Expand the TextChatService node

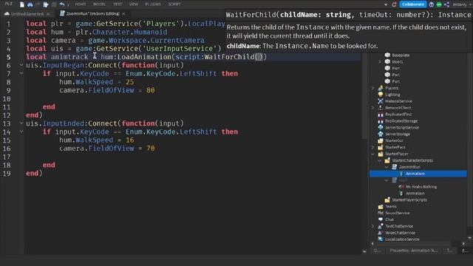pos(372,226)
